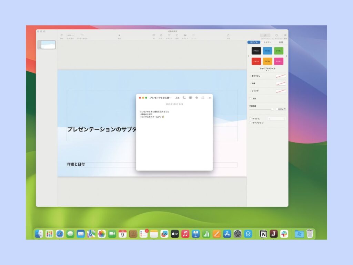Open Freeform from the Dock

pos(164,234)
